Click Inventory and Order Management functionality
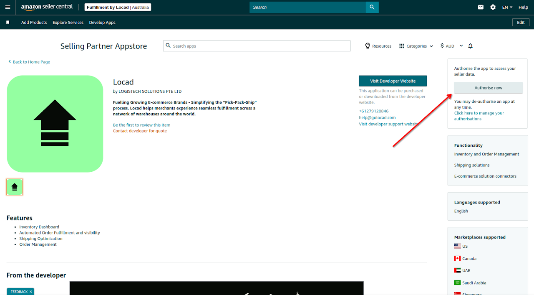This screenshot has width=534, height=295. tap(486, 154)
